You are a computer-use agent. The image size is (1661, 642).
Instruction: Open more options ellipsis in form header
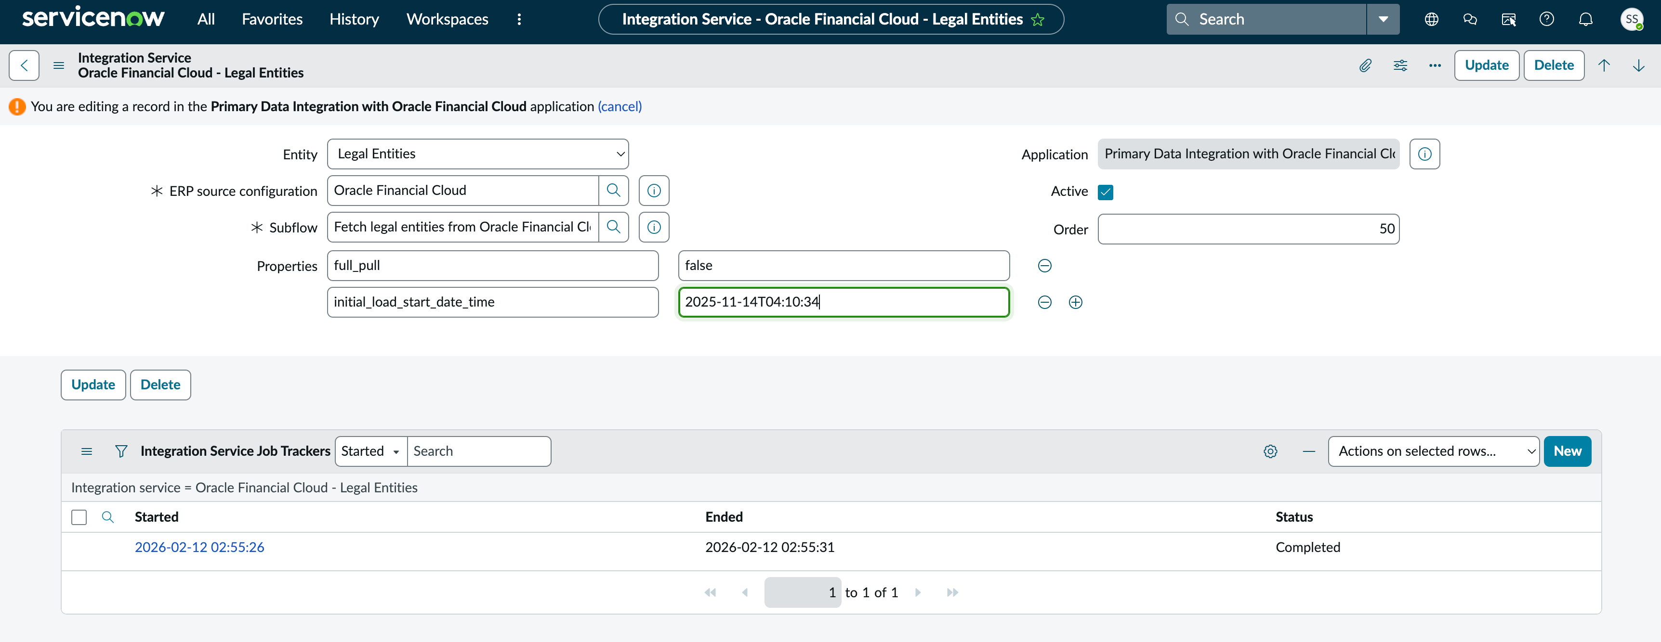[x=1435, y=65]
